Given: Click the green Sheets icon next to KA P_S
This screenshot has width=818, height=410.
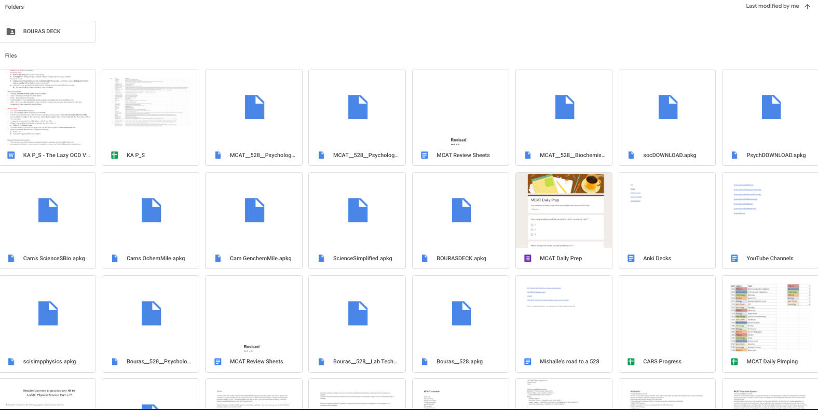Looking at the screenshot, I should pyautogui.click(x=115, y=155).
